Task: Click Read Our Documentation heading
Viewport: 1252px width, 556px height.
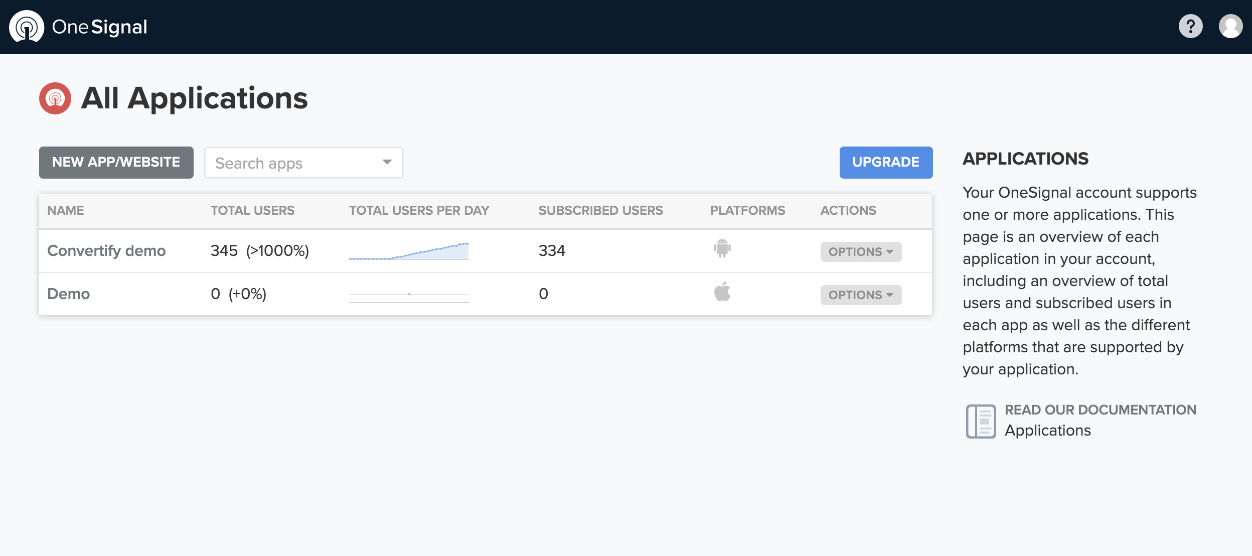Action: coord(1101,410)
